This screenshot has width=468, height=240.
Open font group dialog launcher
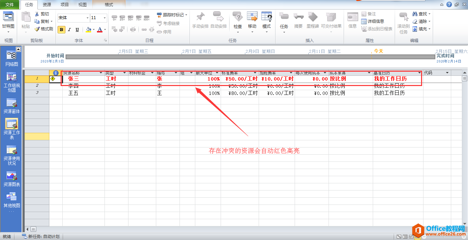[x=105, y=41]
